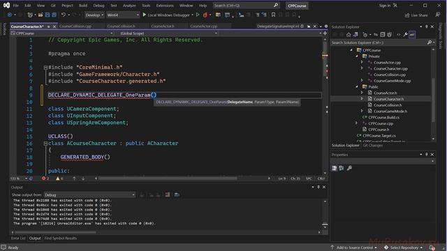Image resolution: width=447 pixels, height=251 pixels.
Task: Click Add to Source Control button
Action: click(x=354, y=248)
